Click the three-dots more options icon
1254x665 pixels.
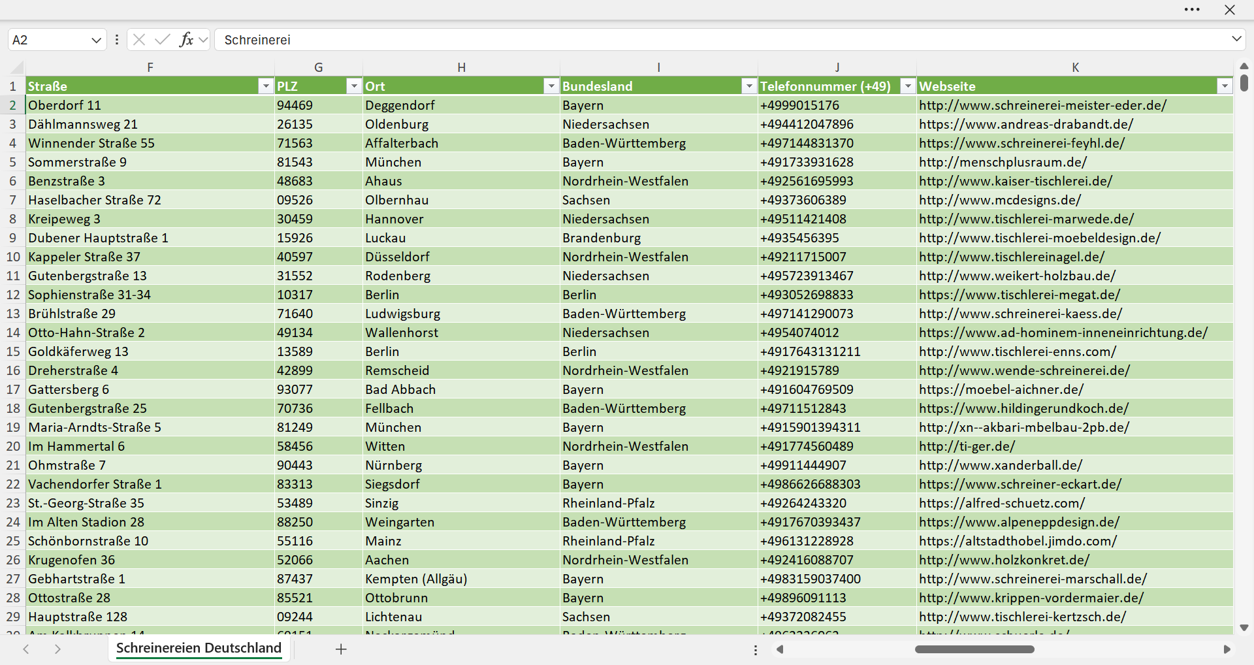point(1192,10)
